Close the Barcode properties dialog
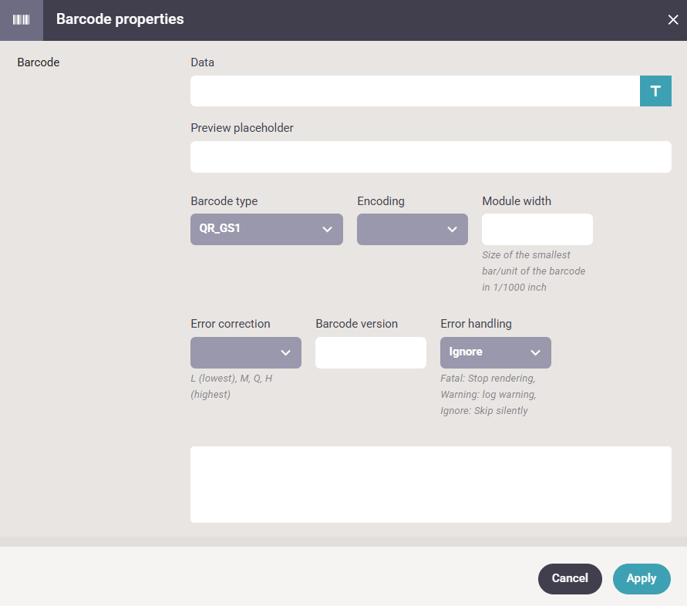This screenshot has height=606, width=687. [x=672, y=20]
